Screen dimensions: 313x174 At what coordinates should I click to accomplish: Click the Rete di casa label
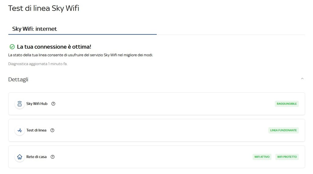click(x=36, y=157)
